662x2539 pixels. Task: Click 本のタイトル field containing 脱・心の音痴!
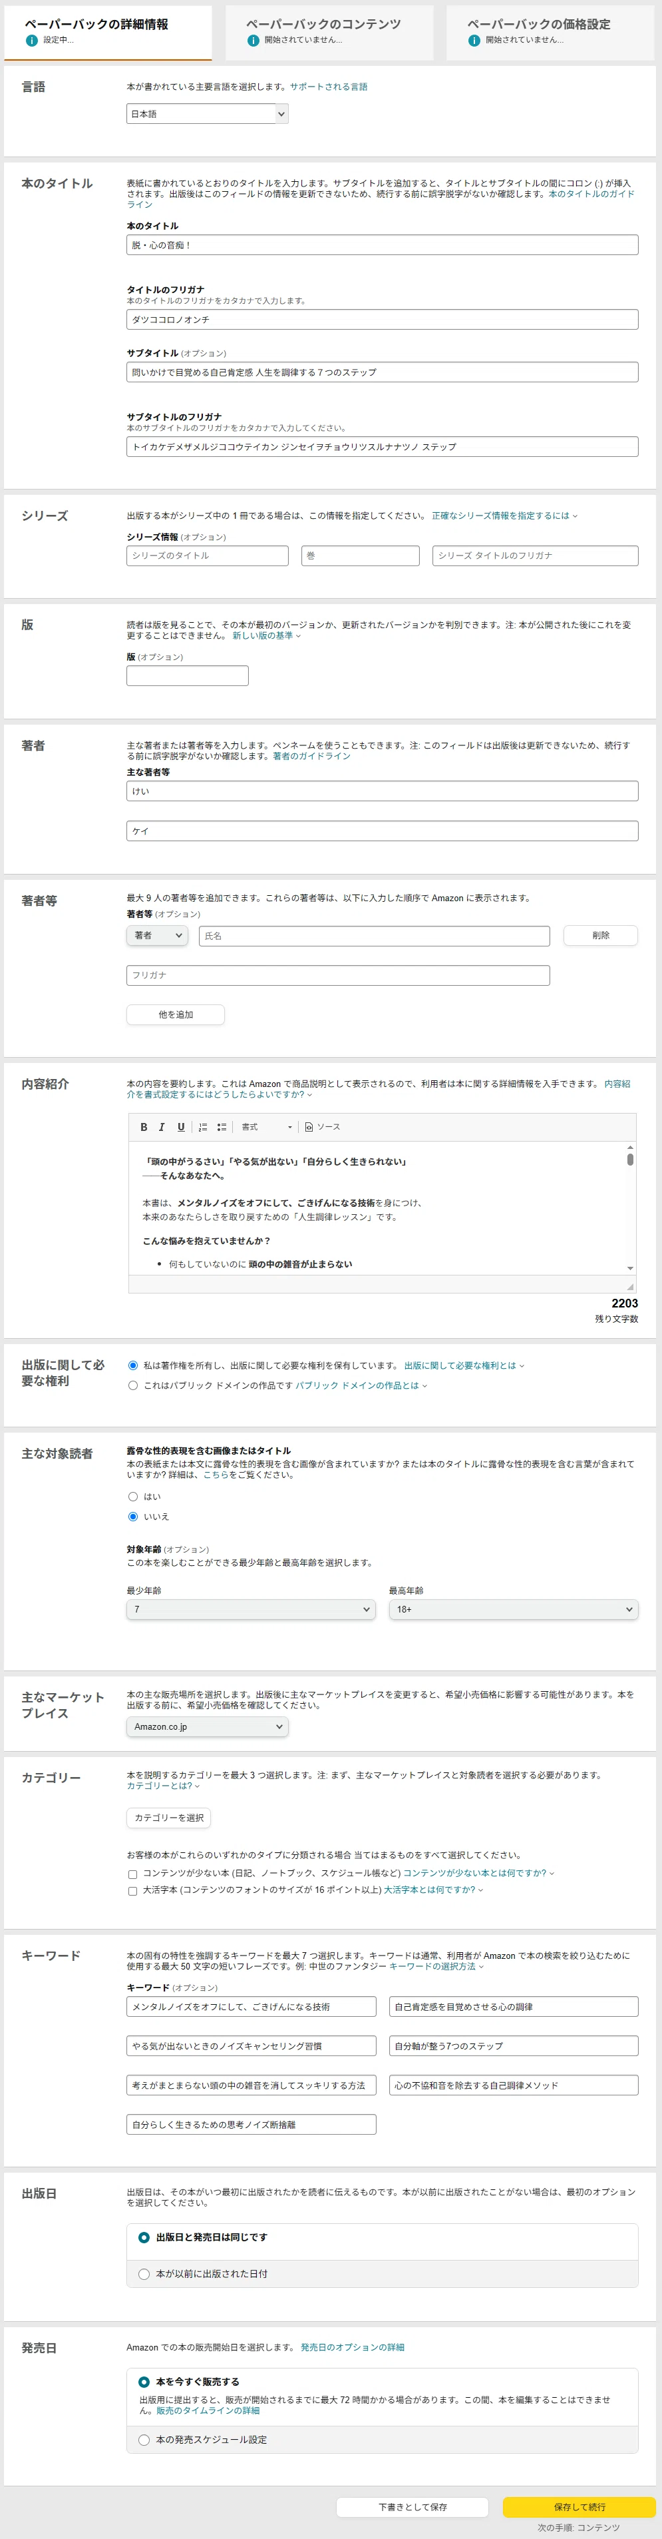(382, 245)
